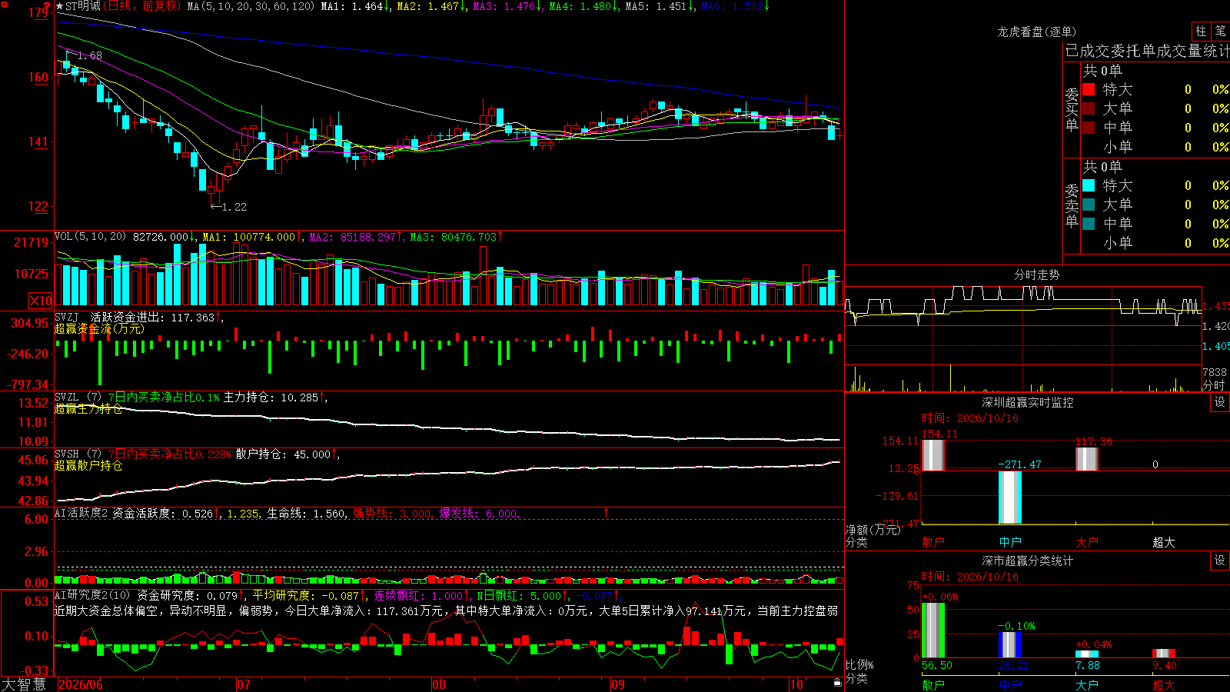Click the 10 month timeline marker
The image size is (1230, 692).
[796, 684]
